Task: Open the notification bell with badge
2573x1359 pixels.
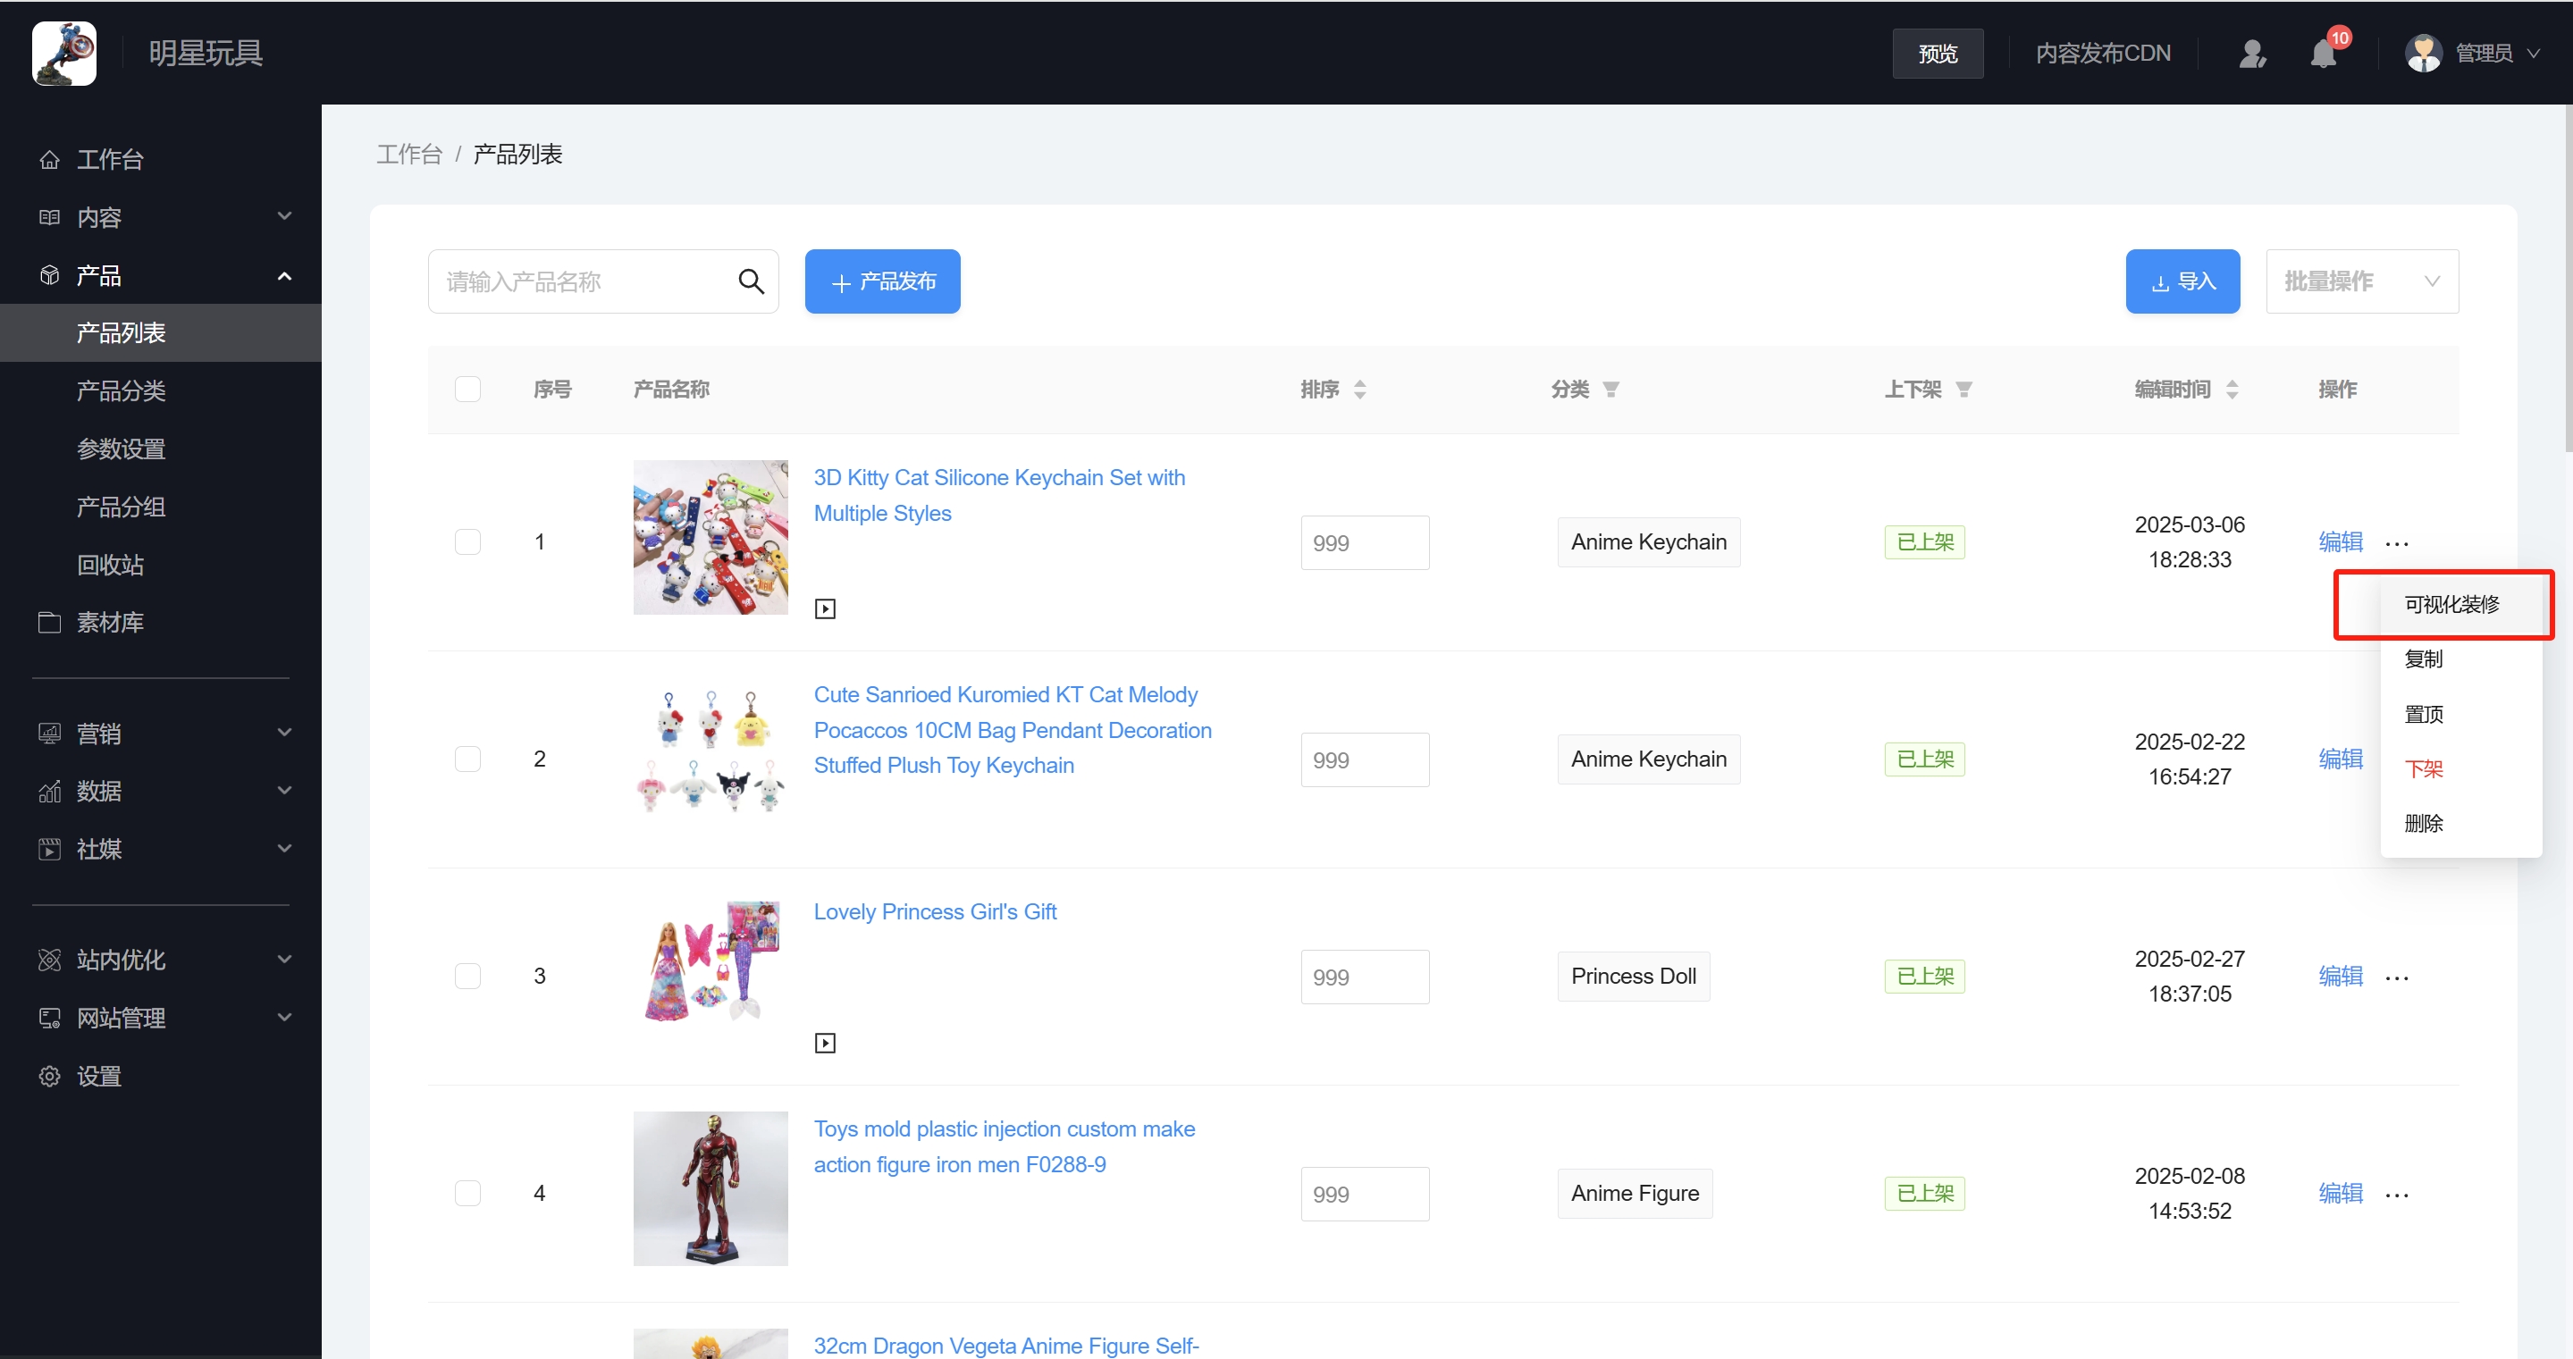Action: [x=2324, y=53]
